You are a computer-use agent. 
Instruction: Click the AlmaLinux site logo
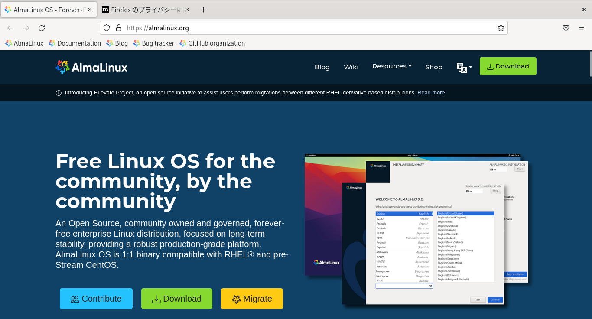click(x=91, y=67)
